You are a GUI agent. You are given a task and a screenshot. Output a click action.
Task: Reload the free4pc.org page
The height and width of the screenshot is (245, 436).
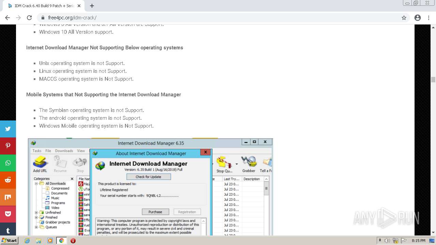pyautogui.click(x=29, y=18)
